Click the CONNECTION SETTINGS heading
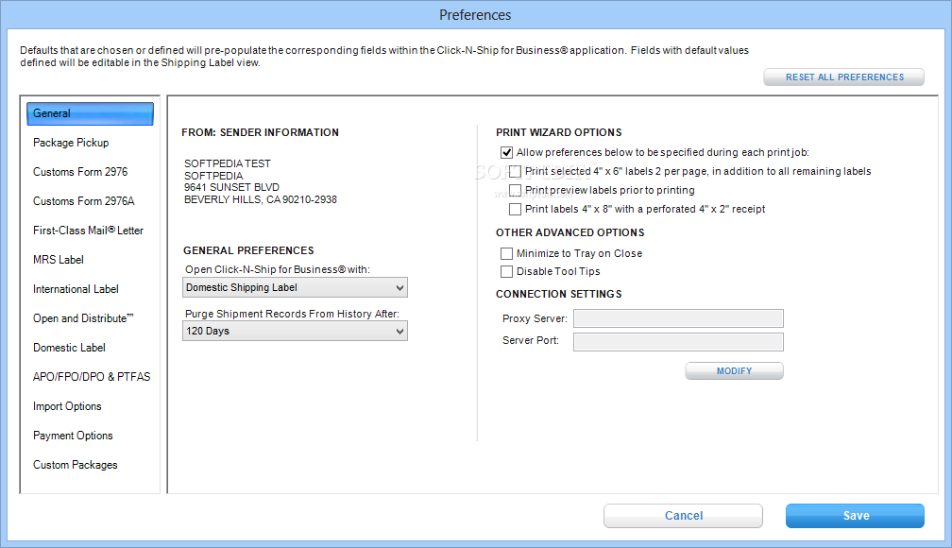This screenshot has width=952, height=548. 558,294
